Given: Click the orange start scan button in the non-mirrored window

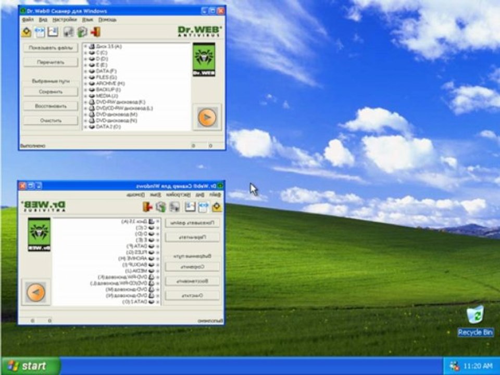Looking at the screenshot, I should pyautogui.click(x=207, y=117).
